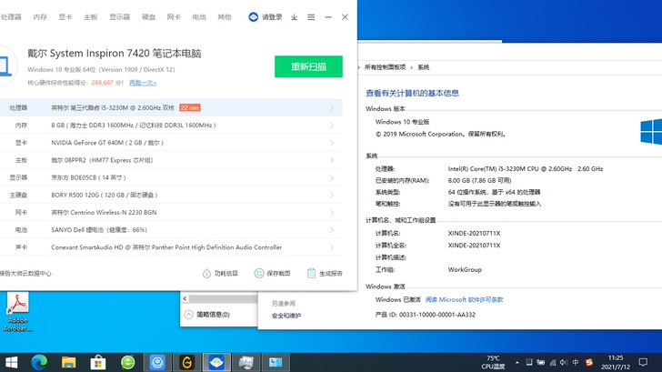Click the 产品 ID 00331-10000-00001-AA332 text

pyautogui.click(x=426, y=315)
